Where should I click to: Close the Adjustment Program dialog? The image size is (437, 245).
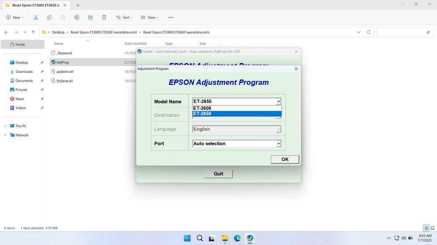[x=296, y=69]
